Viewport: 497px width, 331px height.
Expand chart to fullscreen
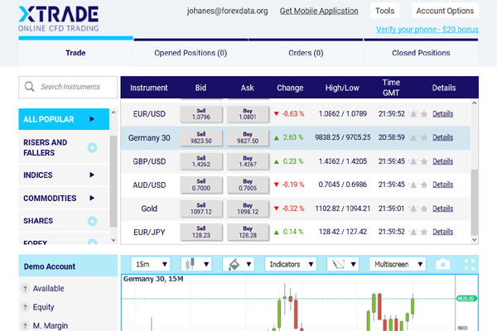(470, 265)
